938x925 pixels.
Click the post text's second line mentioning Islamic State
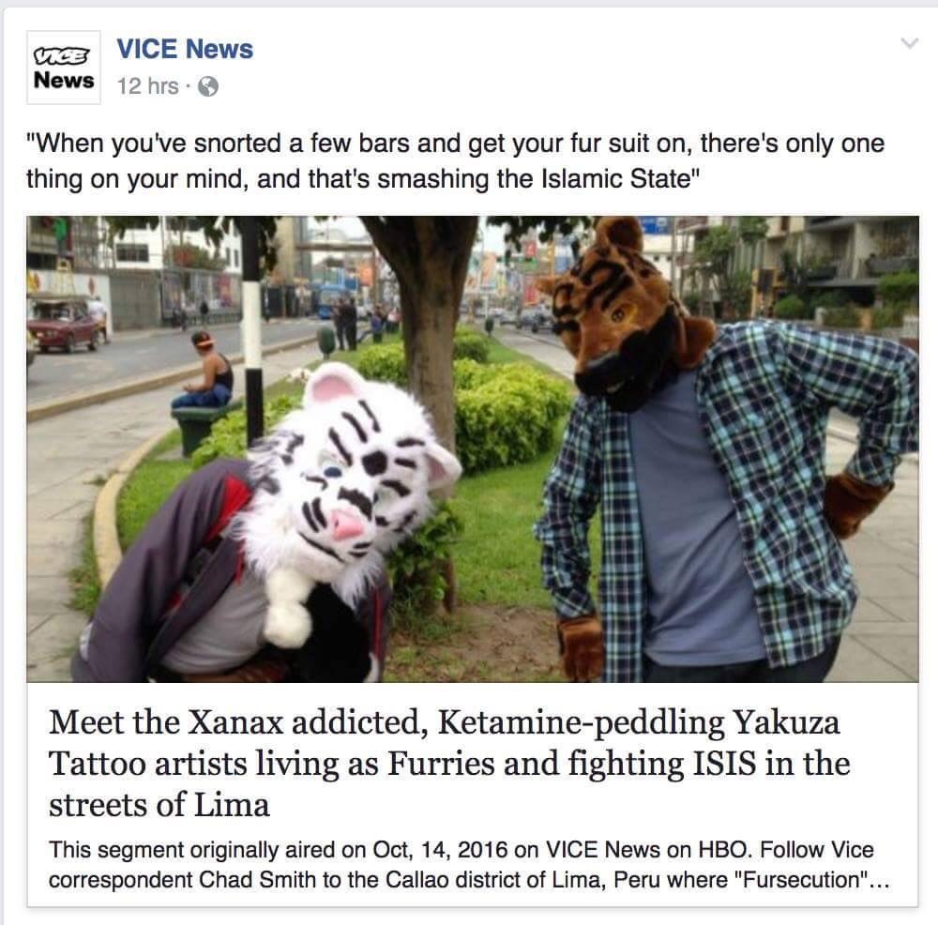click(362, 179)
